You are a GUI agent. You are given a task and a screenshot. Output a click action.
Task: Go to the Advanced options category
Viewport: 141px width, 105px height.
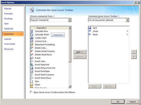coord(8,29)
